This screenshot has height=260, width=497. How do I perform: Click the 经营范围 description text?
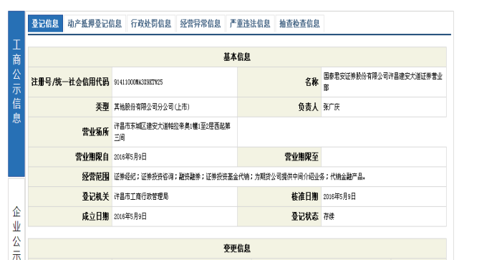(240, 177)
